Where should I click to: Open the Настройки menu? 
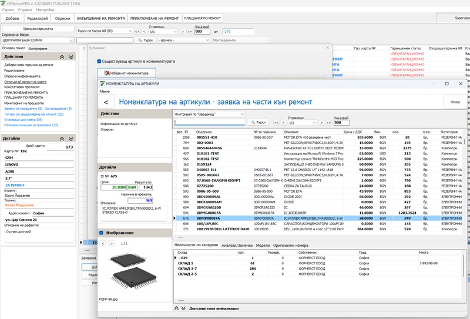pos(45,10)
